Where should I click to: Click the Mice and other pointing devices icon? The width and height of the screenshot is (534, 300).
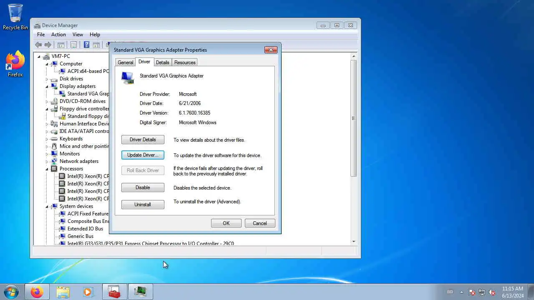(x=54, y=146)
